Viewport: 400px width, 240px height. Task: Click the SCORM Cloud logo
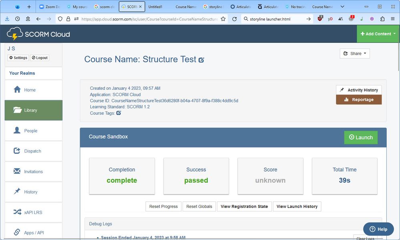(38, 34)
